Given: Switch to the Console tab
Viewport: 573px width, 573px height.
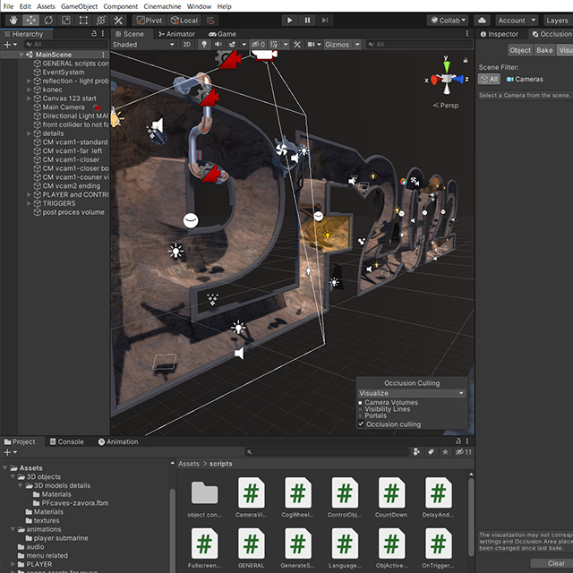Looking at the screenshot, I should coord(67,441).
